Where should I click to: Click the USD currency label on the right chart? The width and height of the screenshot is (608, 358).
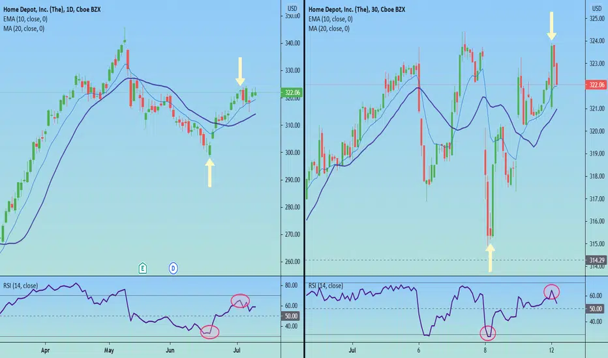click(x=597, y=8)
